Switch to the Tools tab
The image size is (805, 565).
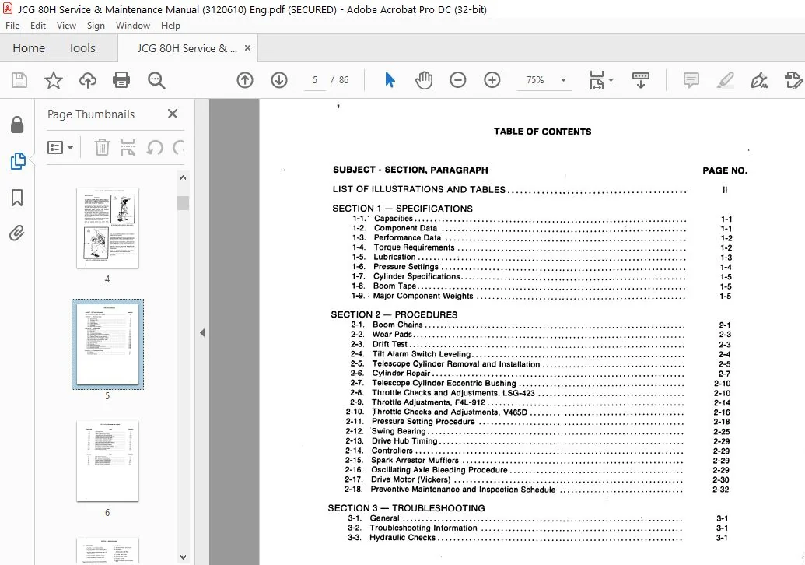pos(82,48)
